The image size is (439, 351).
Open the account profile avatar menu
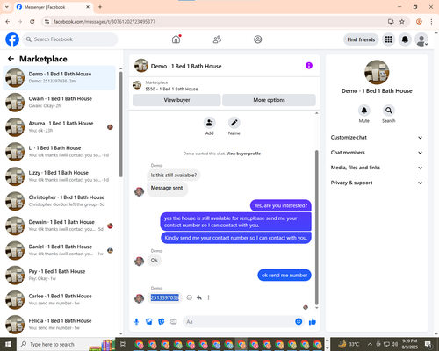pos(421,39)
